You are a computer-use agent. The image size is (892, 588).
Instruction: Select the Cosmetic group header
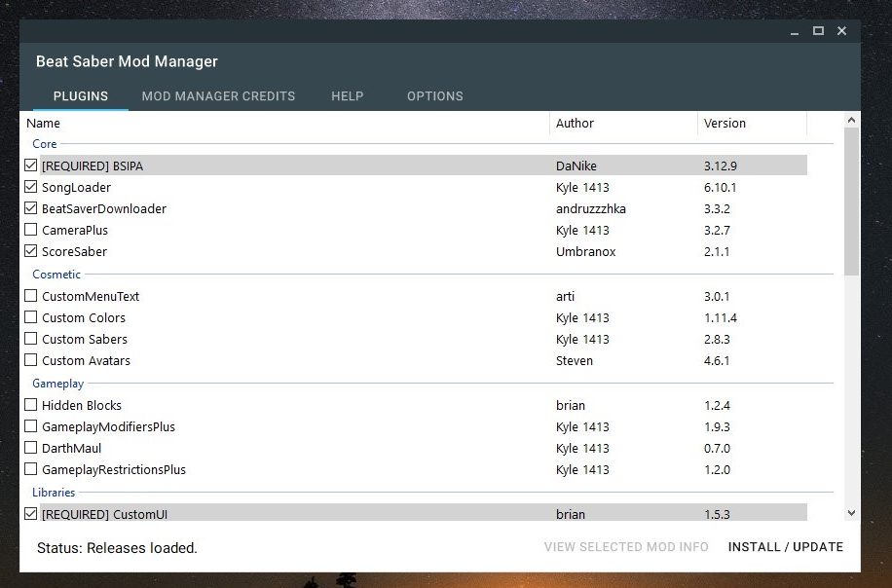tap(56, 275)
